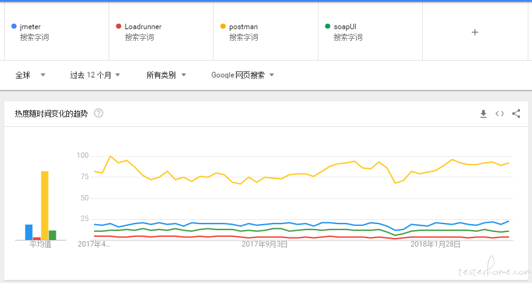Click the help question mark icon
The width and height of the screenshot is (532, 283).
click(98, 113)
